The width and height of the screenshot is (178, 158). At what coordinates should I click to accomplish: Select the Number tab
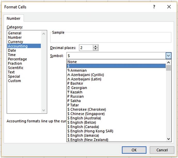[x=13, y=18]
